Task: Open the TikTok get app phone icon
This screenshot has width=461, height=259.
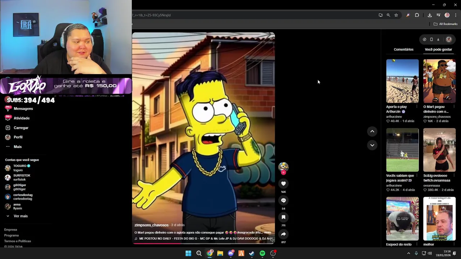Action: tap(431, 40)
